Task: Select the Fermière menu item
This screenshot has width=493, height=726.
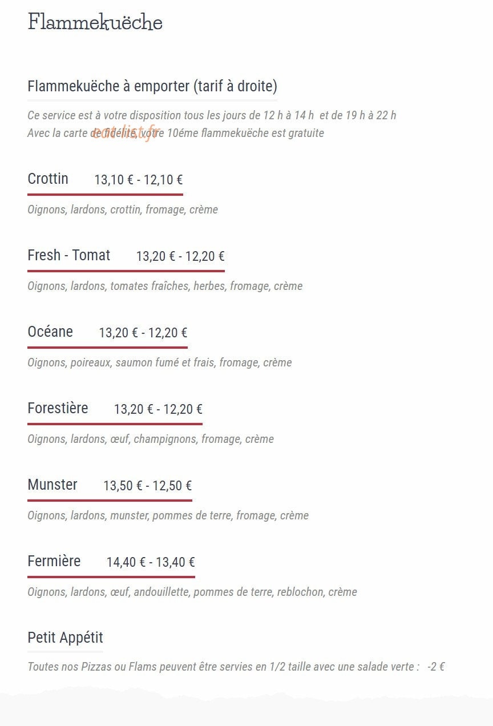Action: tap(54, 561)
